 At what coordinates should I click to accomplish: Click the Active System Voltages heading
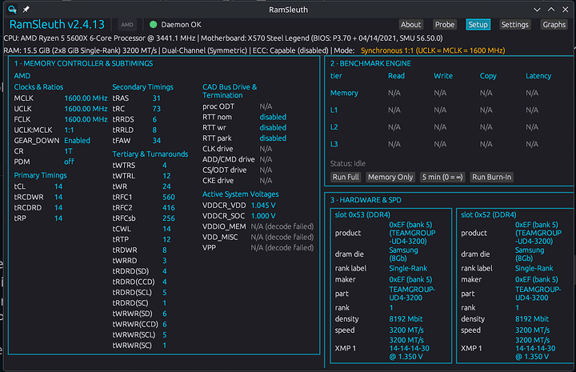coord(240,194)
